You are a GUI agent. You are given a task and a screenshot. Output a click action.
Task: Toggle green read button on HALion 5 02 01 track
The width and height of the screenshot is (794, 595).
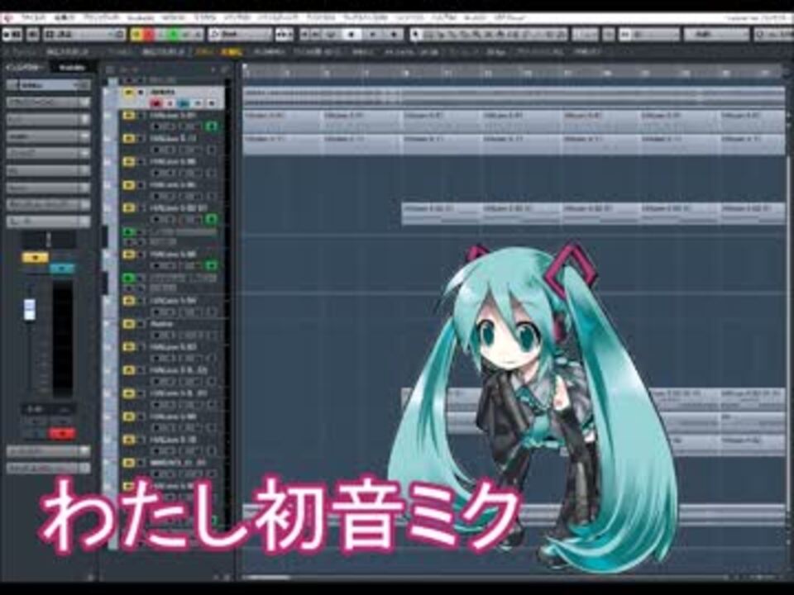click(211, 219)
